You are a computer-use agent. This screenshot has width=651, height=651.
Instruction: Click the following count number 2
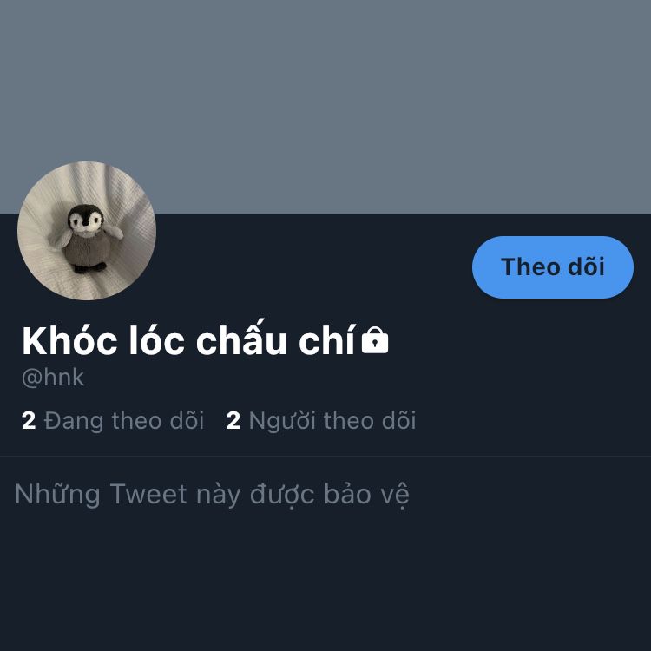29,421
